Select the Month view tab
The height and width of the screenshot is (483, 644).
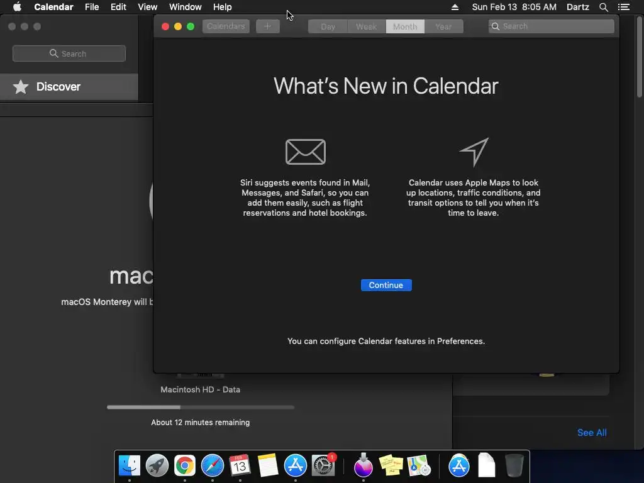click(x=405, y=26)
